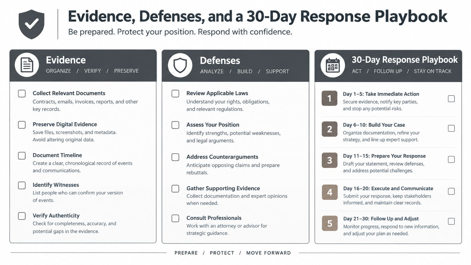Mark Verify Authenticity as done
Screen dimensions: 471x265
[x=22, y=216]
